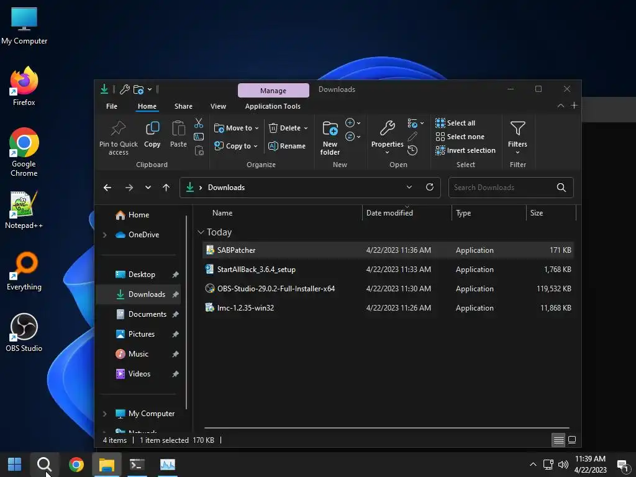The height and width of the screenshot is (477, 636).
Task: Open Copy to dropdown
Action: (236, 145)
